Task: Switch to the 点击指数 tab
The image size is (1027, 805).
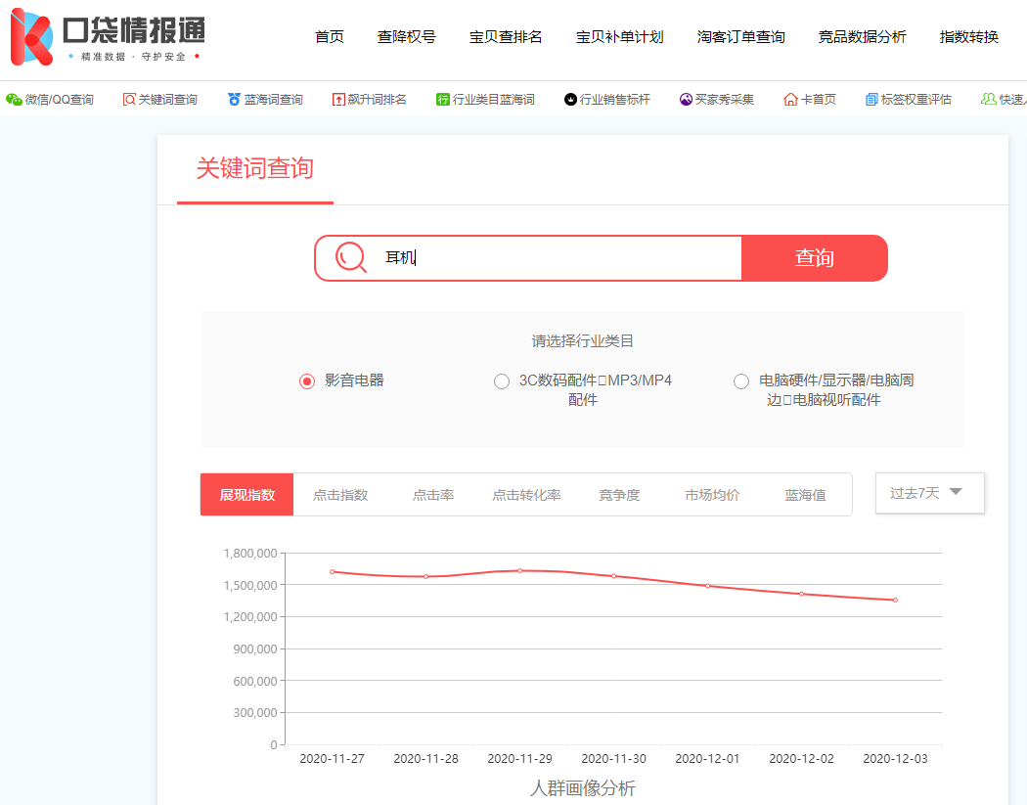Action: [x=340, y=495]
